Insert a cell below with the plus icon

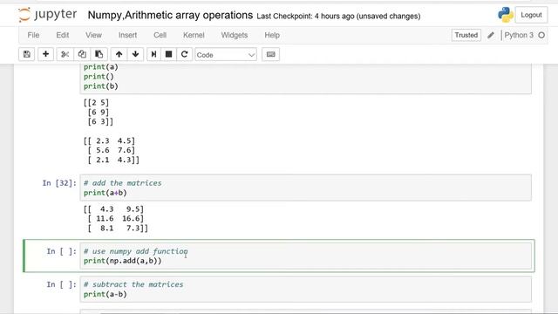pyautogui.click(x=45, y=54)
